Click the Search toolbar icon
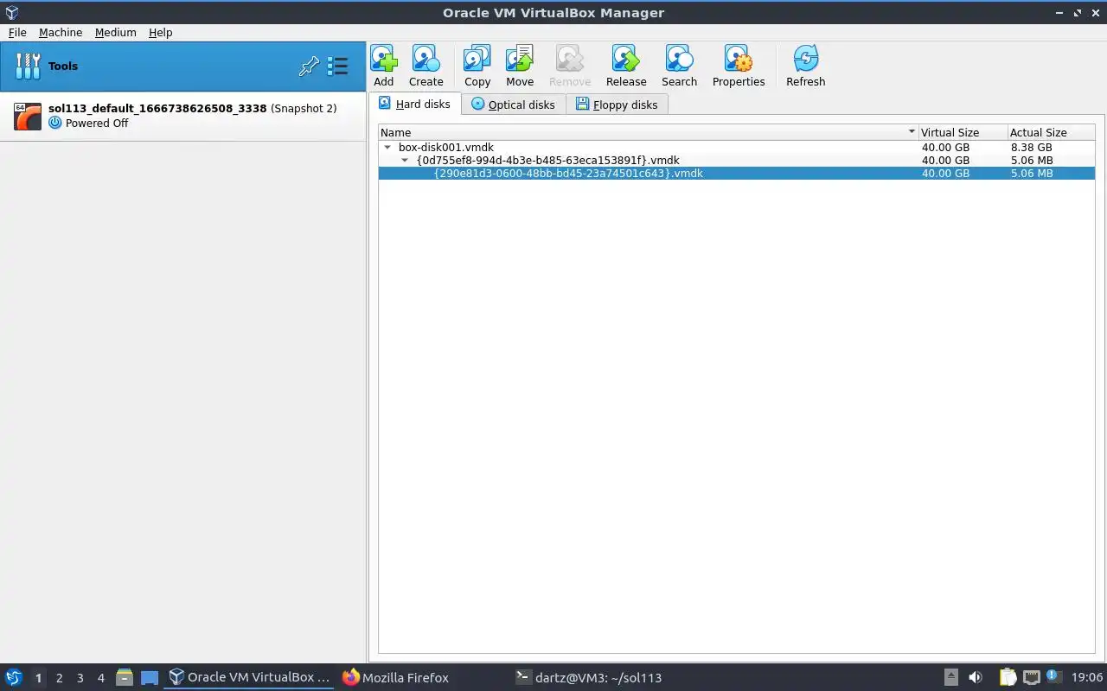The height and width of the screenshot is (691, 1107). tap(679, 66)
